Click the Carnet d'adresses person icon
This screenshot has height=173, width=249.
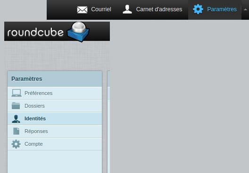pyautogui.click(x=127, y=9)
